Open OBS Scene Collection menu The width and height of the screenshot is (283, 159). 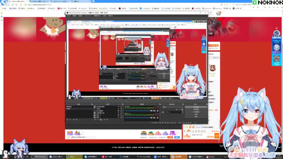97,16
